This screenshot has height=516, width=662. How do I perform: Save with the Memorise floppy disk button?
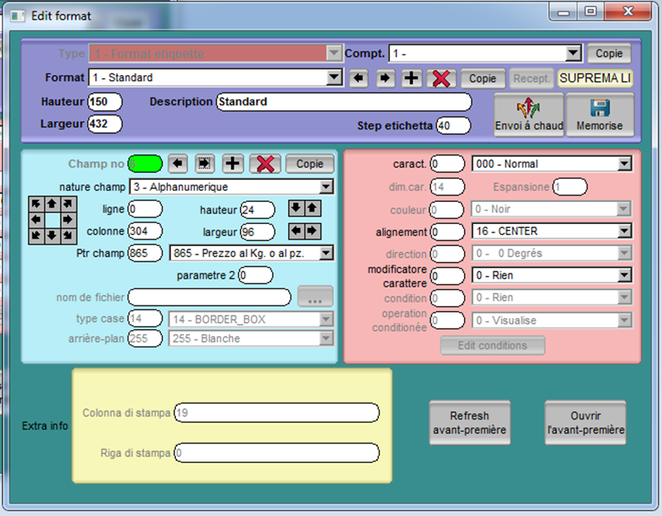(x=600, y=115)
